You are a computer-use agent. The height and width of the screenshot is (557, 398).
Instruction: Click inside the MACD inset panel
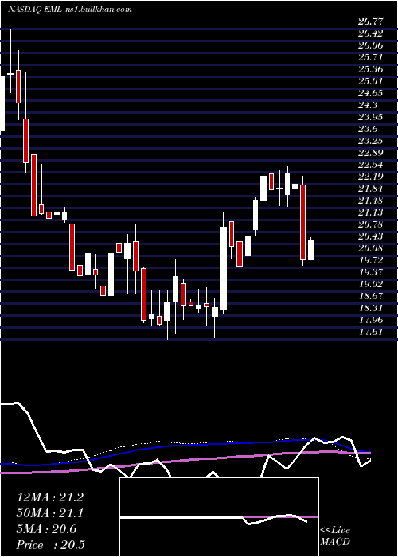point(219,517)
